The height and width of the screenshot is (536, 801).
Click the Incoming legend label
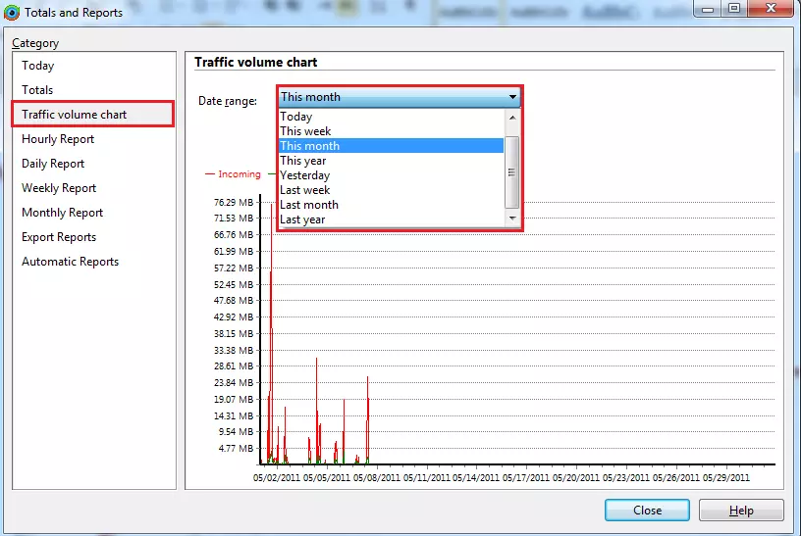click(x=240, y=174)
